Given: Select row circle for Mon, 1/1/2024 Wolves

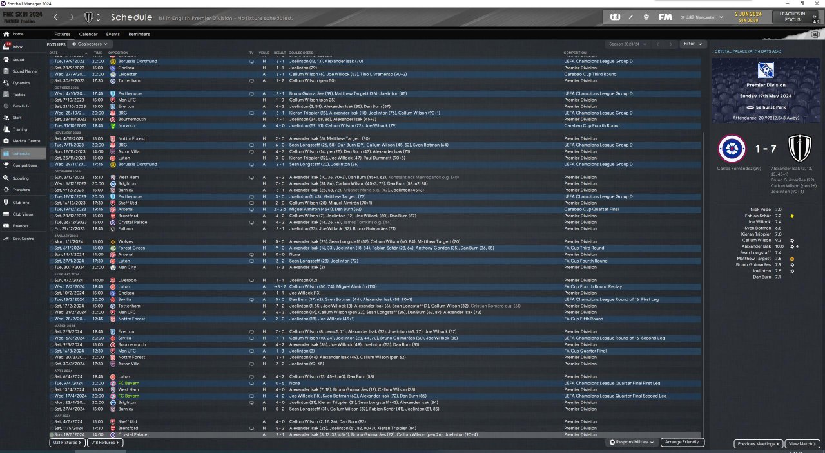Looking at the screenshot, I should (52, 242).
